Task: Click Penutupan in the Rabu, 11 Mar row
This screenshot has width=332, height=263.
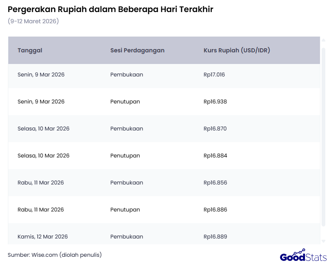Action: click(x=125, y=210)
